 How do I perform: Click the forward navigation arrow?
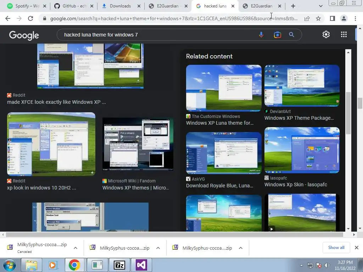coord(19,18)
